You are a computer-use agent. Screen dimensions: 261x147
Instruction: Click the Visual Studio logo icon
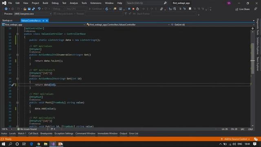coord(4,3)
